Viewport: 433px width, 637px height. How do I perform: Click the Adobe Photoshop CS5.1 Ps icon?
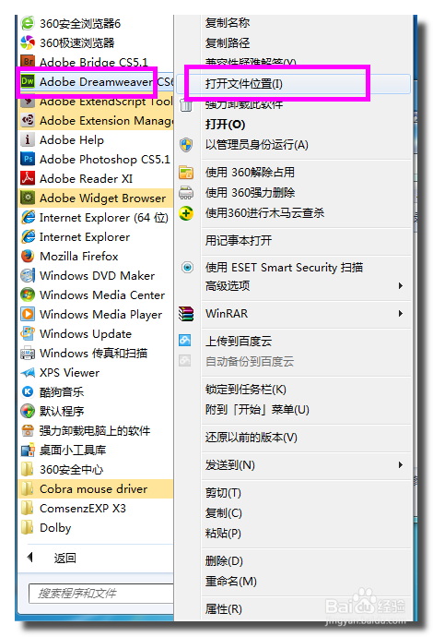(x=28, y=159)
